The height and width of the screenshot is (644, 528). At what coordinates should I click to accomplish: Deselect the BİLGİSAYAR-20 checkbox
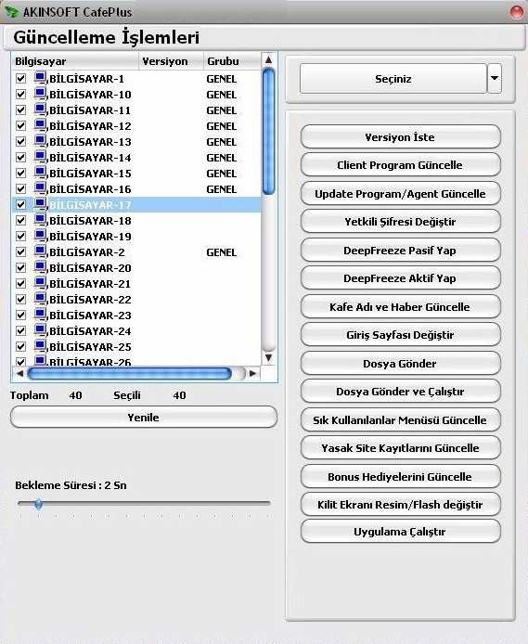point(20,268)
